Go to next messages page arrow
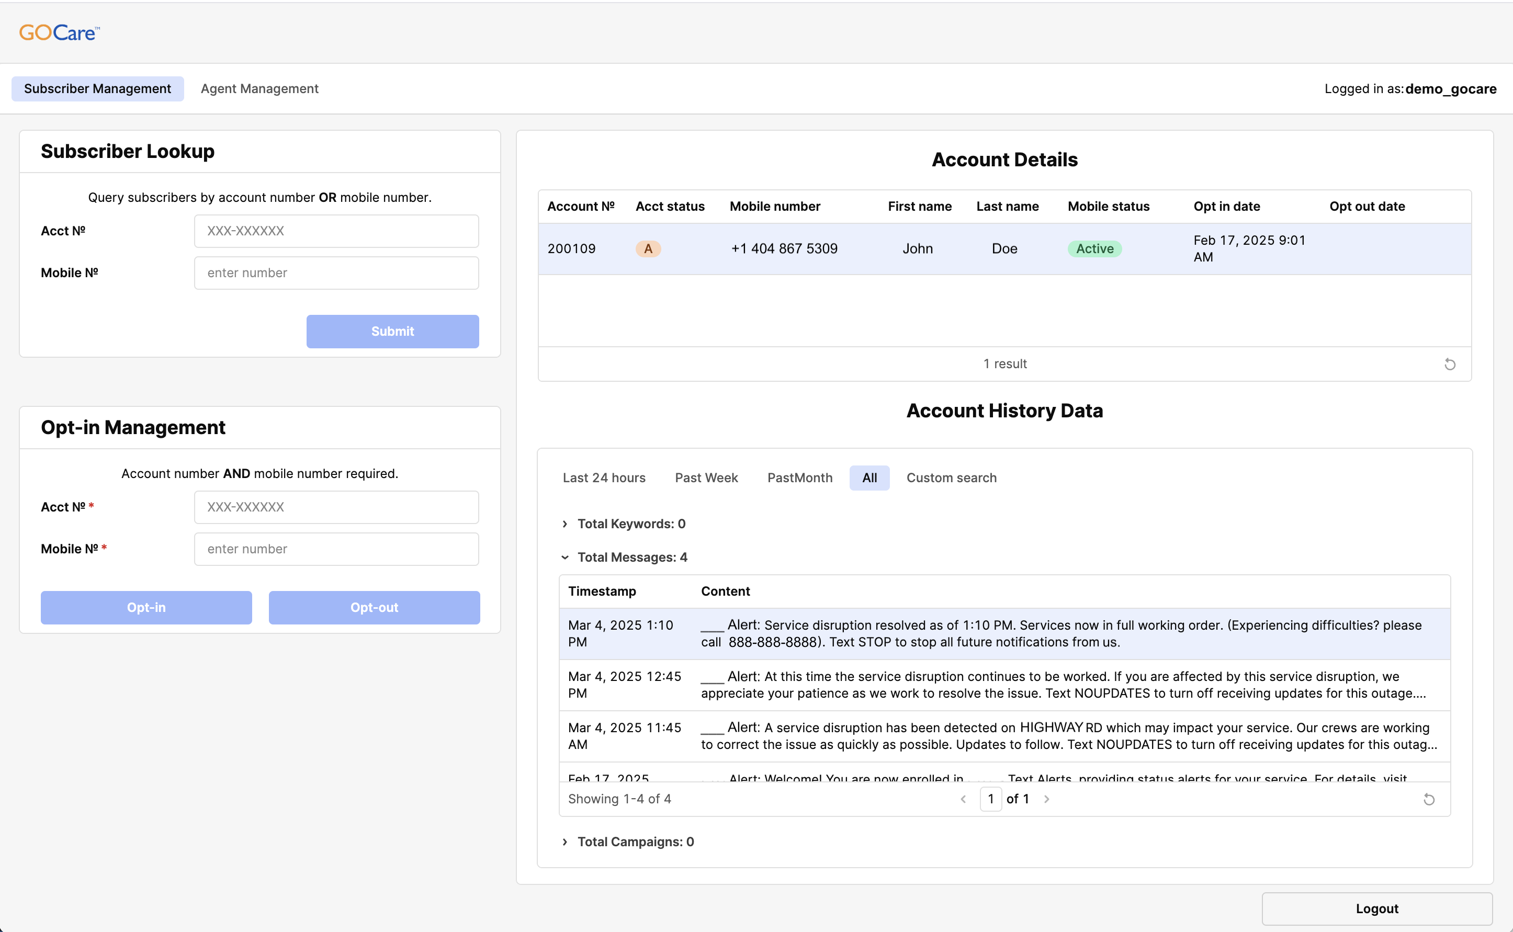Image resolution: width=1513 pixels, height=932 pixels. [1046, 800]
